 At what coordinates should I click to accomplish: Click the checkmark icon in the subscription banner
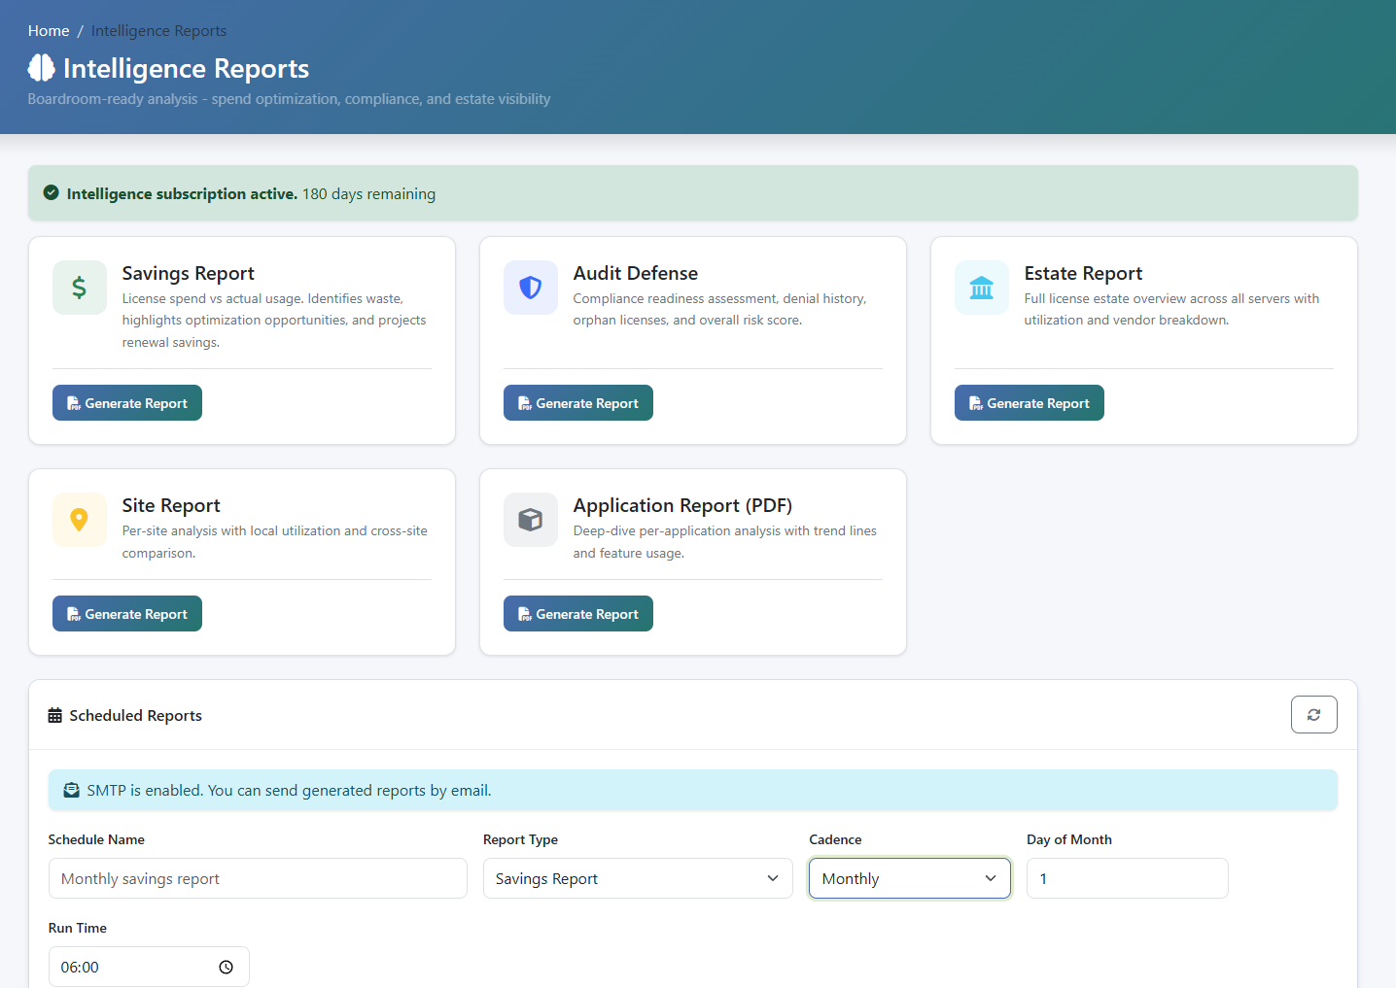click(51, 192)
